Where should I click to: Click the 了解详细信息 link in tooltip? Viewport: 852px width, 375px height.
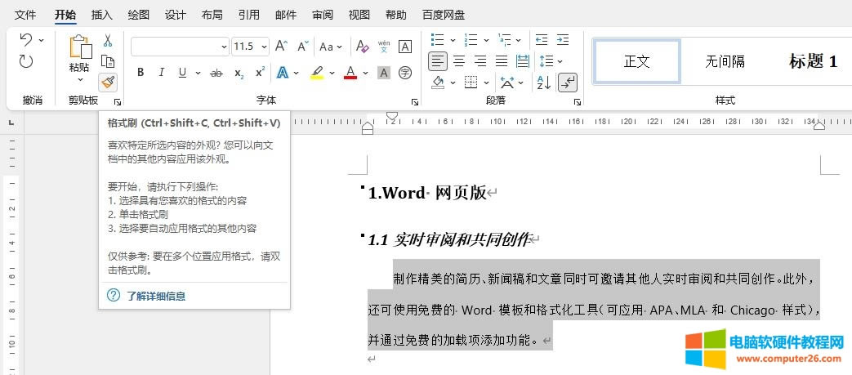pos(155,296)
